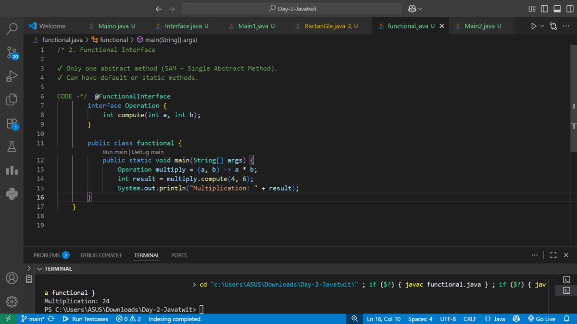577x324 pixels.
Task: Open the run button dropdown arrow
Action: [542, 26]
